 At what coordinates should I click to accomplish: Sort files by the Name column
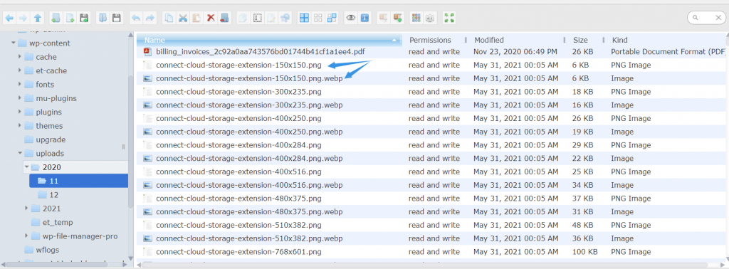click(x=270, y=40)
